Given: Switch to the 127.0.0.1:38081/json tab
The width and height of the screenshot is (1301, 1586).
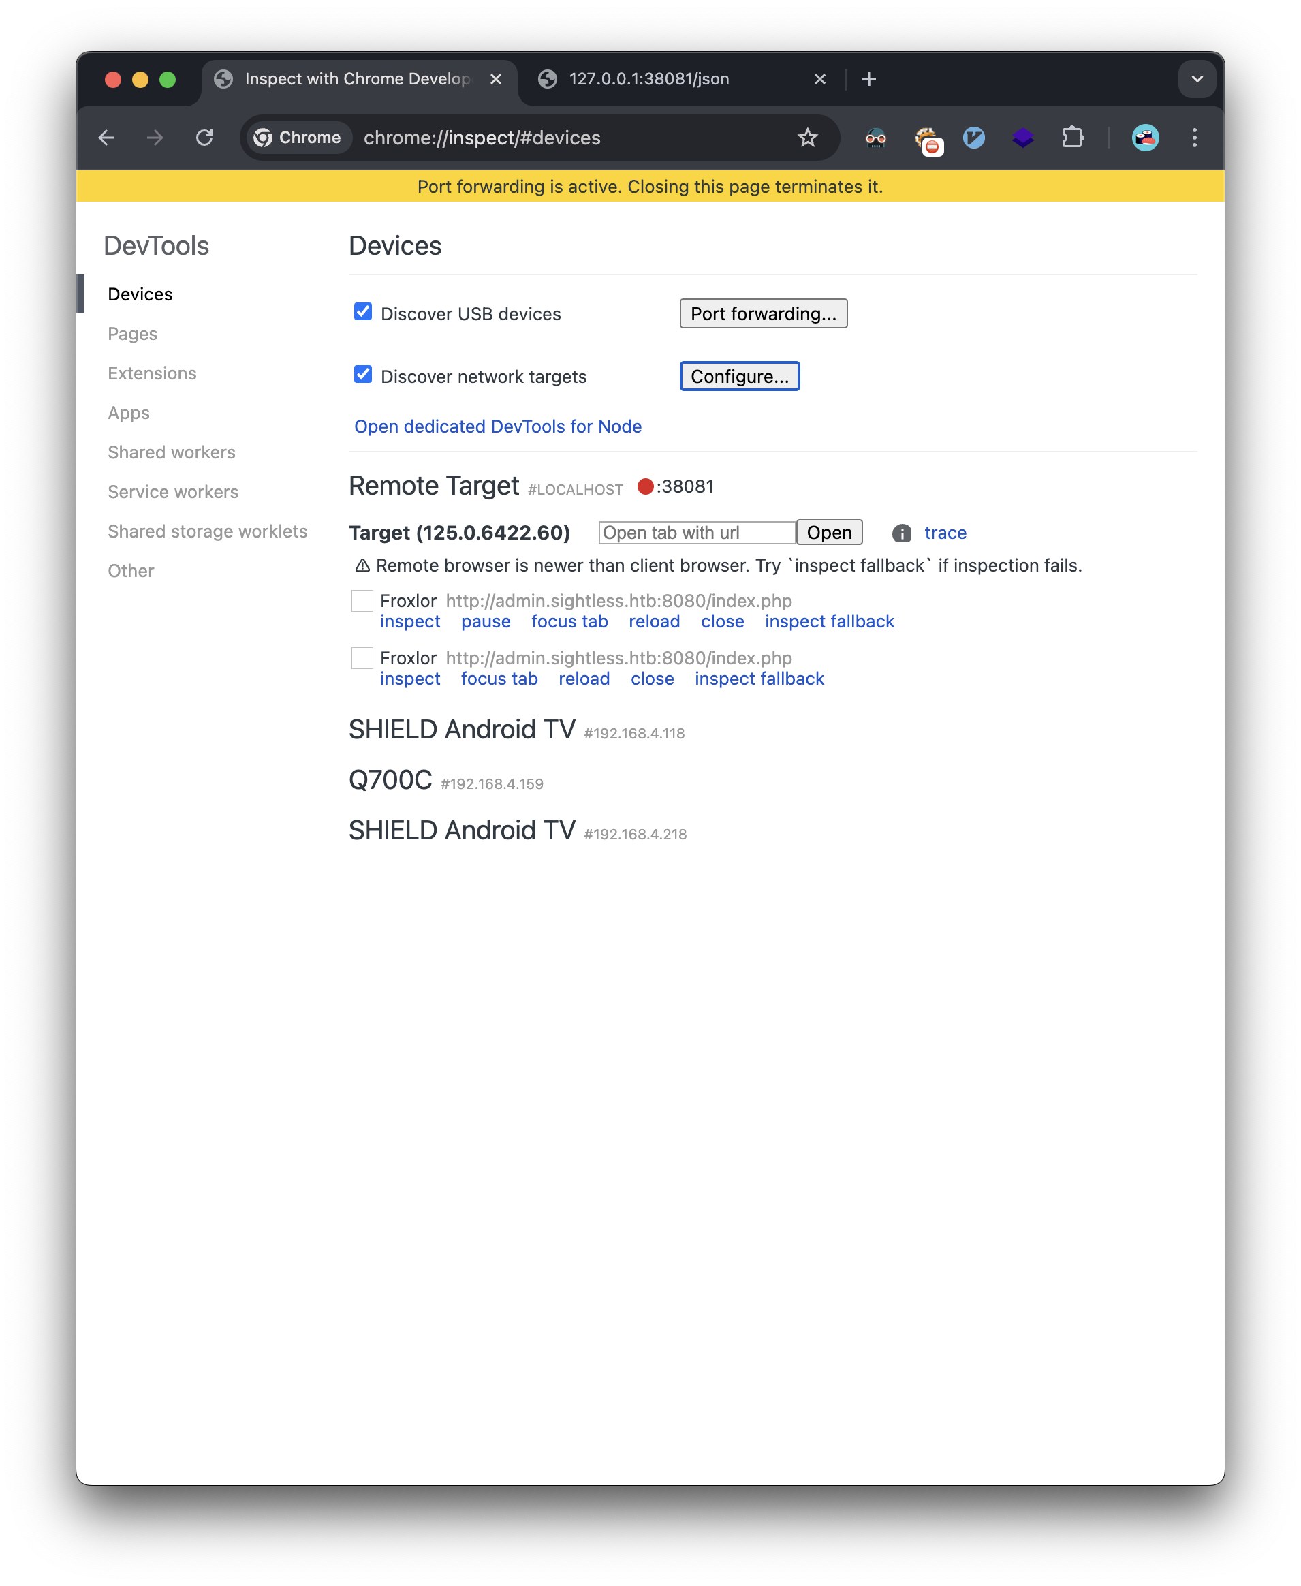Looking at the screenshot, I should pyautogui.click(x=649, y=80).
